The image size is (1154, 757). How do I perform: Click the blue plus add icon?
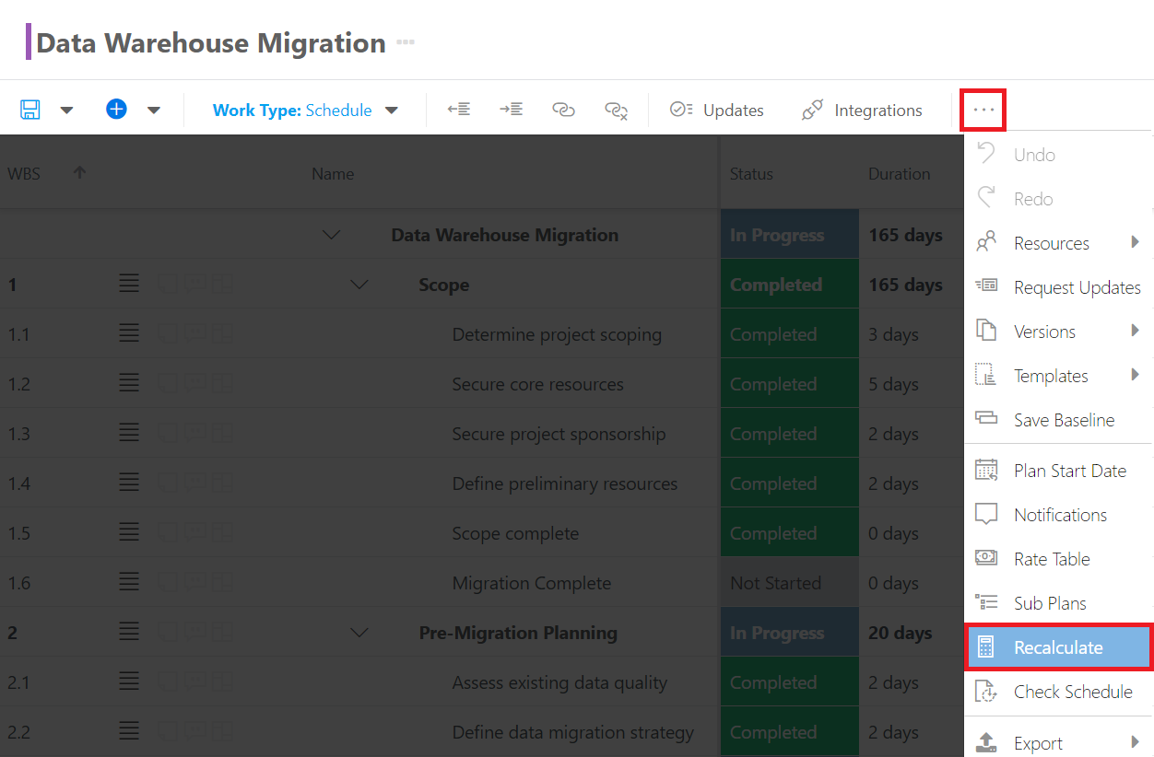coord(116,110)
